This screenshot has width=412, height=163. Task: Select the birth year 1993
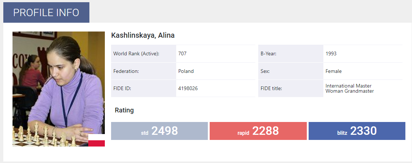[331, 53]
